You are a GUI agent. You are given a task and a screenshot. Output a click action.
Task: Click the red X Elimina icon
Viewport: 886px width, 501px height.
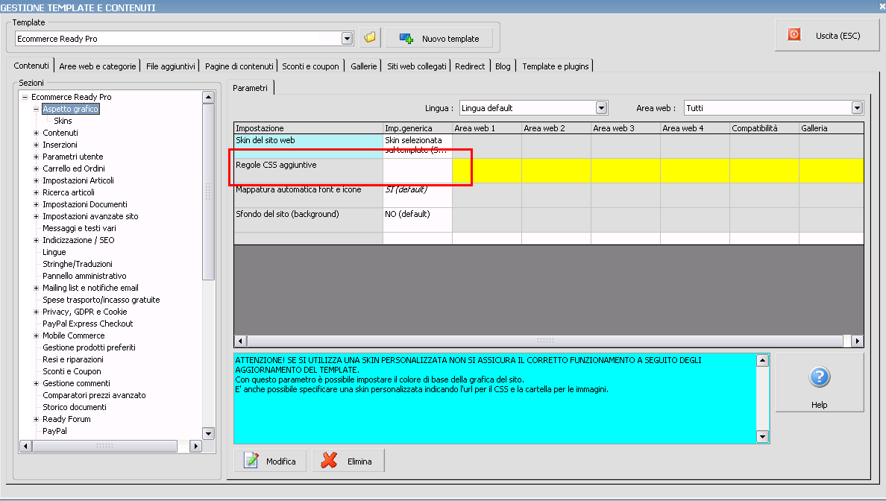click(x=329, y=461)
